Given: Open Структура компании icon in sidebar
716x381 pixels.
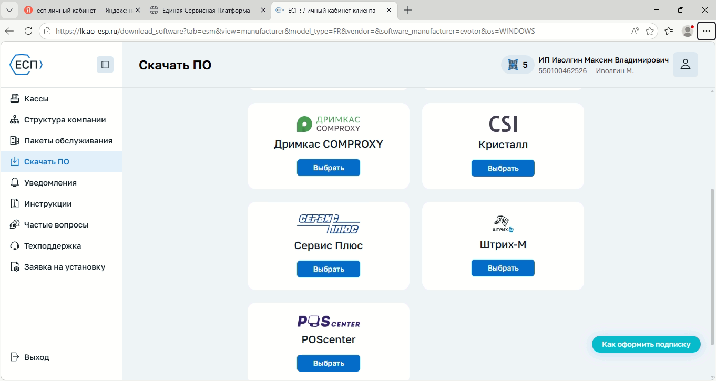Looking at the screenshot, I should coord(15,120).
